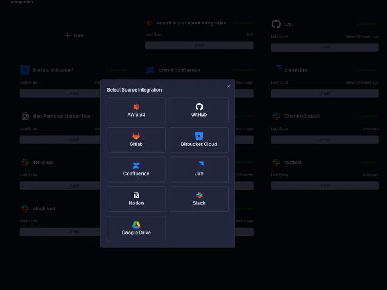This screenshot has width=387, height=290.
Task: Click the 'Select Source Integration' dialog title
Action: tap(134, 90)
